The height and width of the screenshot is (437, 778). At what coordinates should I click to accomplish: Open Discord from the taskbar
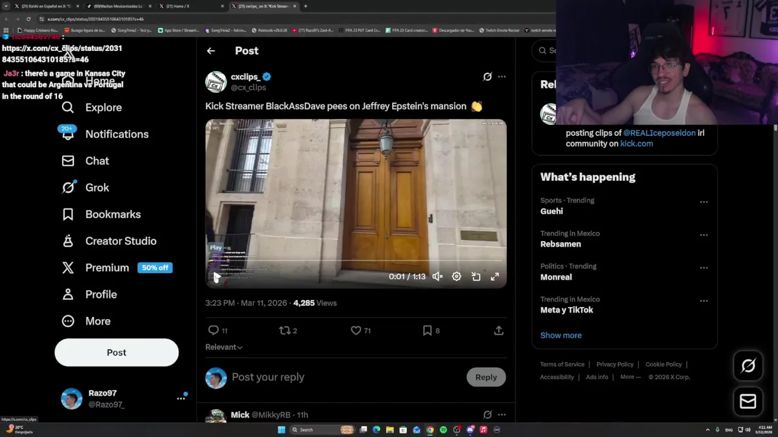tap(470, 430)
